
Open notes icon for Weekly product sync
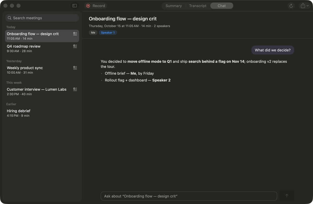coord(75,68)
